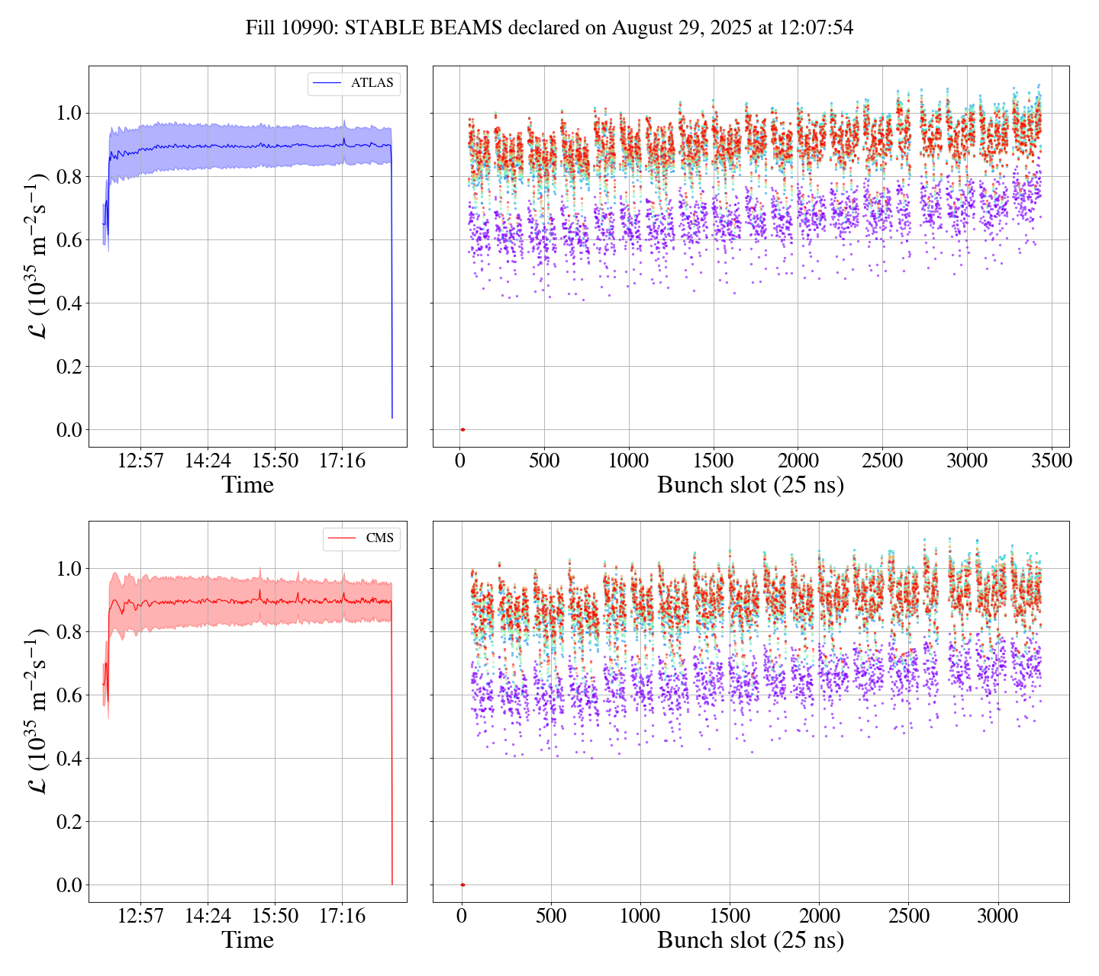Screen dimensions: 1099x976
Task: Click the 3000 tick on bottom bunch slot axis
Action: (x=997, y=916)
